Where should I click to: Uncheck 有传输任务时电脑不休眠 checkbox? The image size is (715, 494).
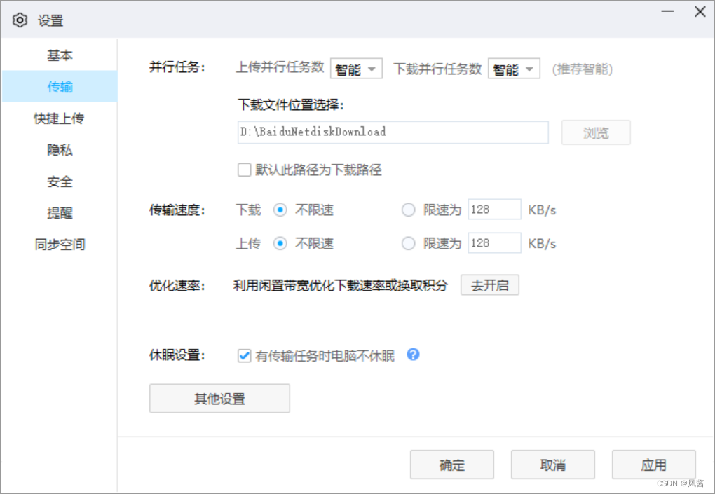245,355
